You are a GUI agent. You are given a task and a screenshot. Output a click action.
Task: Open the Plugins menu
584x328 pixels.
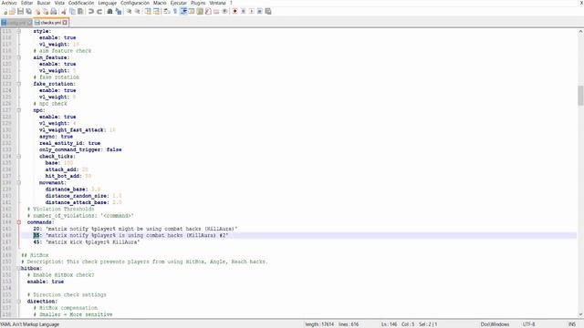click(198, 3)
